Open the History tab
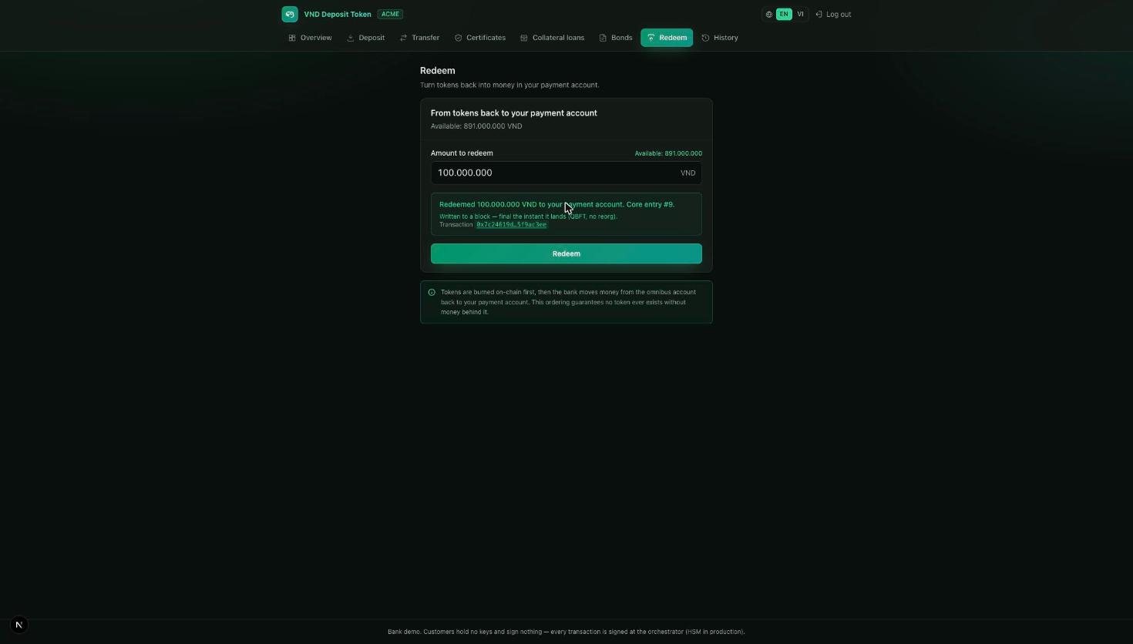 pyautogui.click(x=720, y=38)
